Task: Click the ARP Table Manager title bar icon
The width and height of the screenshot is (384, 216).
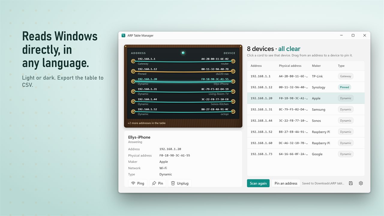Action: 123,35
